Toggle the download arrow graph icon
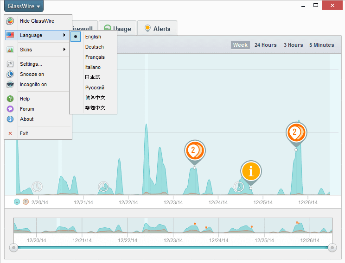345x263 pixels. coord(17,201)
